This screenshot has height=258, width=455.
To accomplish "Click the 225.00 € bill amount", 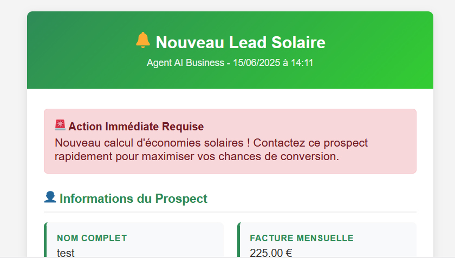I will pos(271,253).
